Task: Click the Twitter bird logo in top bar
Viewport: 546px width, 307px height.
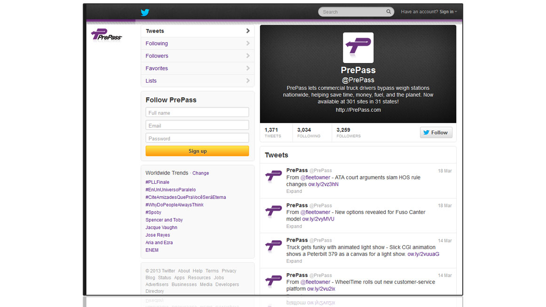Action: click(145, 12)
